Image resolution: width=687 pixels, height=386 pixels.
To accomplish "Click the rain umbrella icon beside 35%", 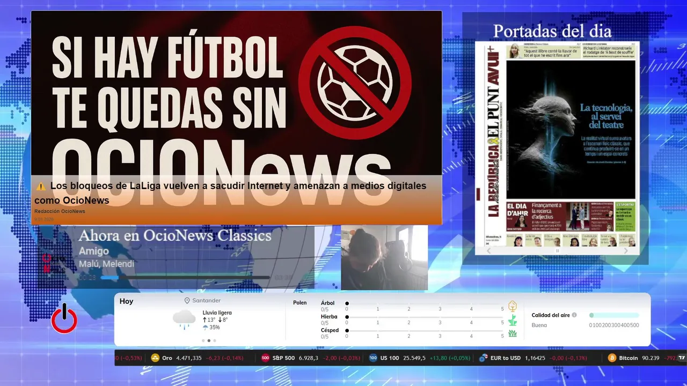I will point(205,327).
